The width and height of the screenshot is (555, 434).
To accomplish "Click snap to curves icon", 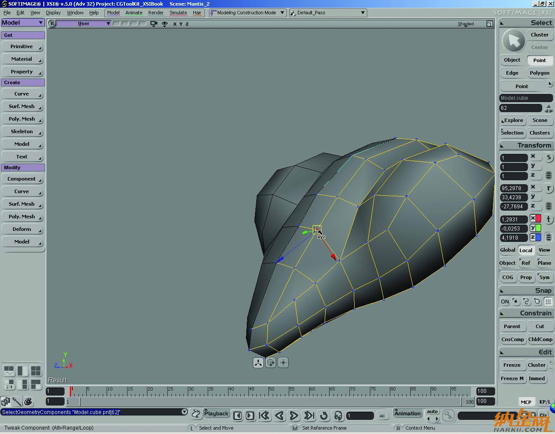I will point(526,301).
